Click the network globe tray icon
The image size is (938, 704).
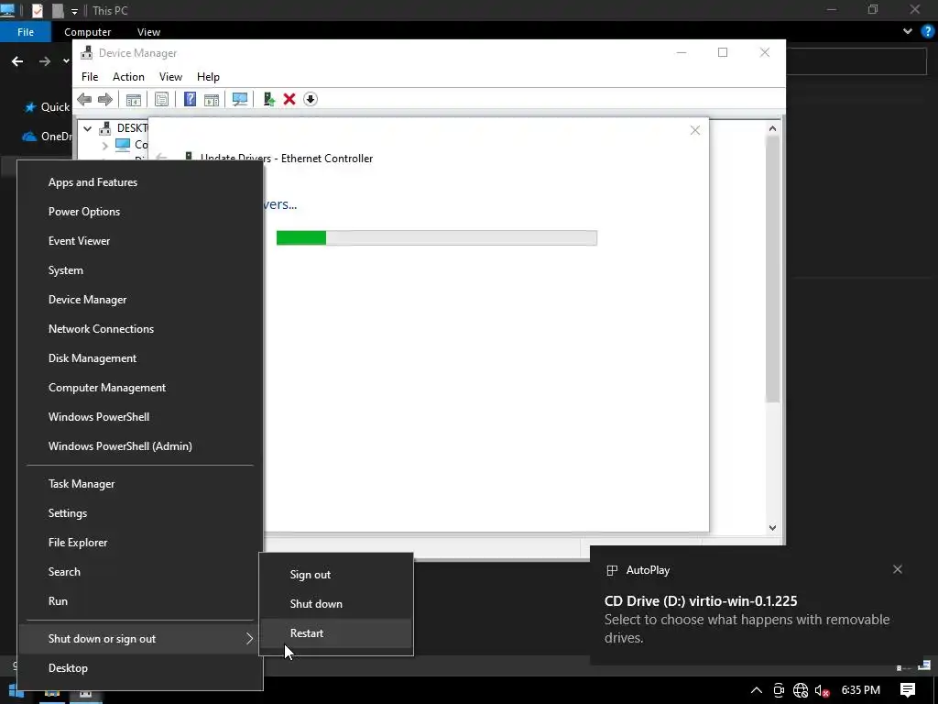point(801,690)
